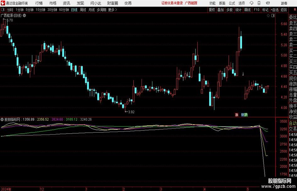Screen dimensions: 297x191
Task: Select the 月线 period tab
Action: (x=92, y=10)
